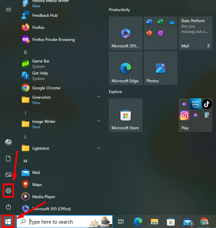Click the user account avatar
The height and width of the screenshot is (228, 216).
(8, 142)
